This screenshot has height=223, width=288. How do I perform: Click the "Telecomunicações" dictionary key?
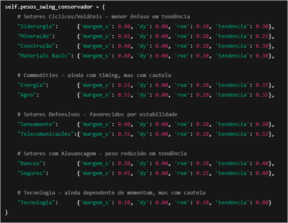point(47,134)
